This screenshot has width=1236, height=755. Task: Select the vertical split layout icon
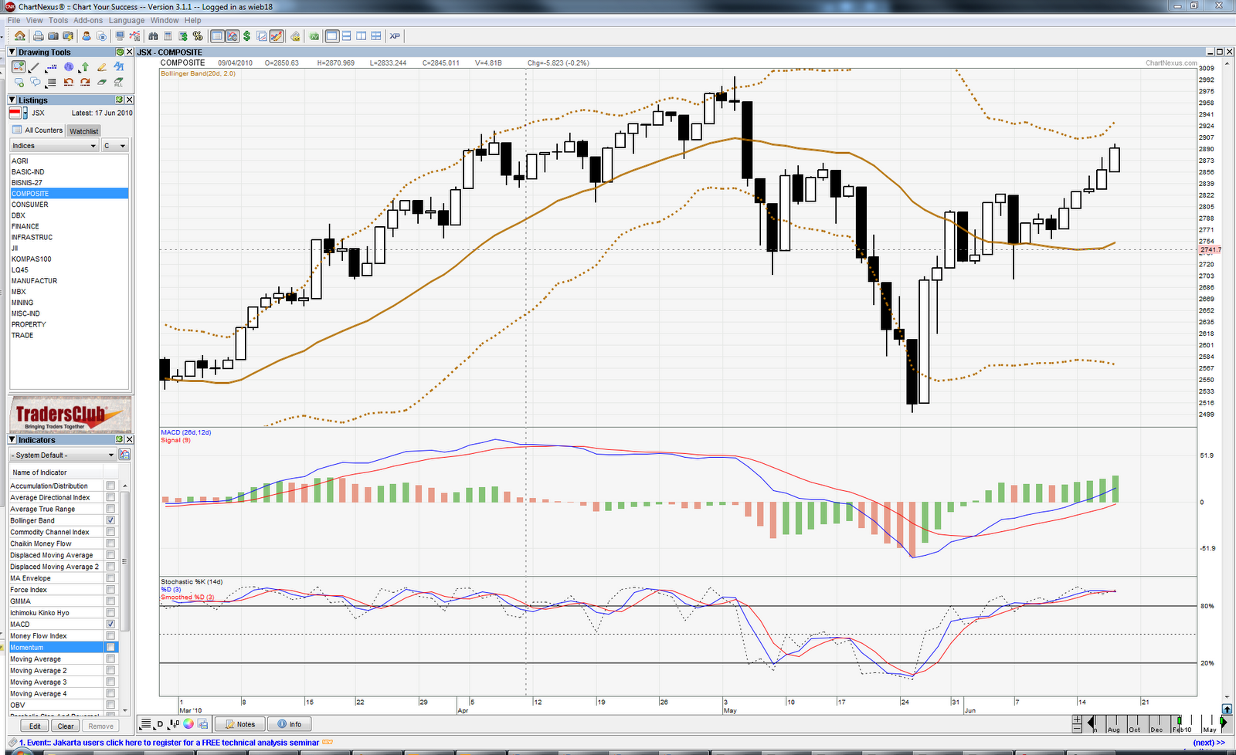(361, 36)
